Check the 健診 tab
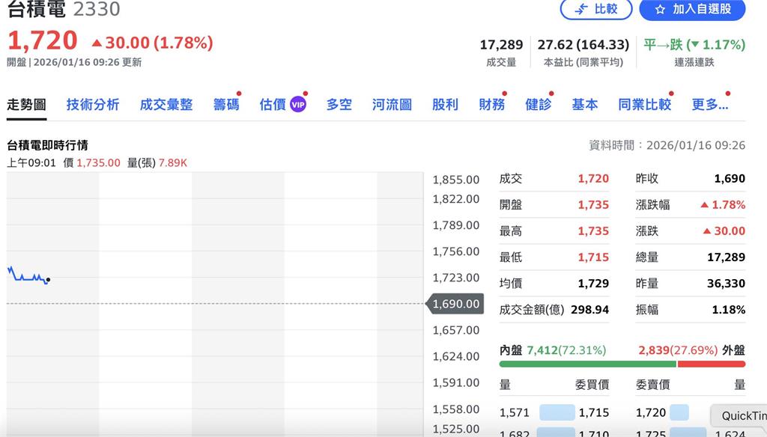The width and height of the screenshot is (767, 437). coord(540,105)
